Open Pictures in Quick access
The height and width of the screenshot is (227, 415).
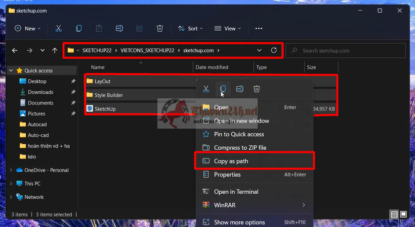coord(36,114)
